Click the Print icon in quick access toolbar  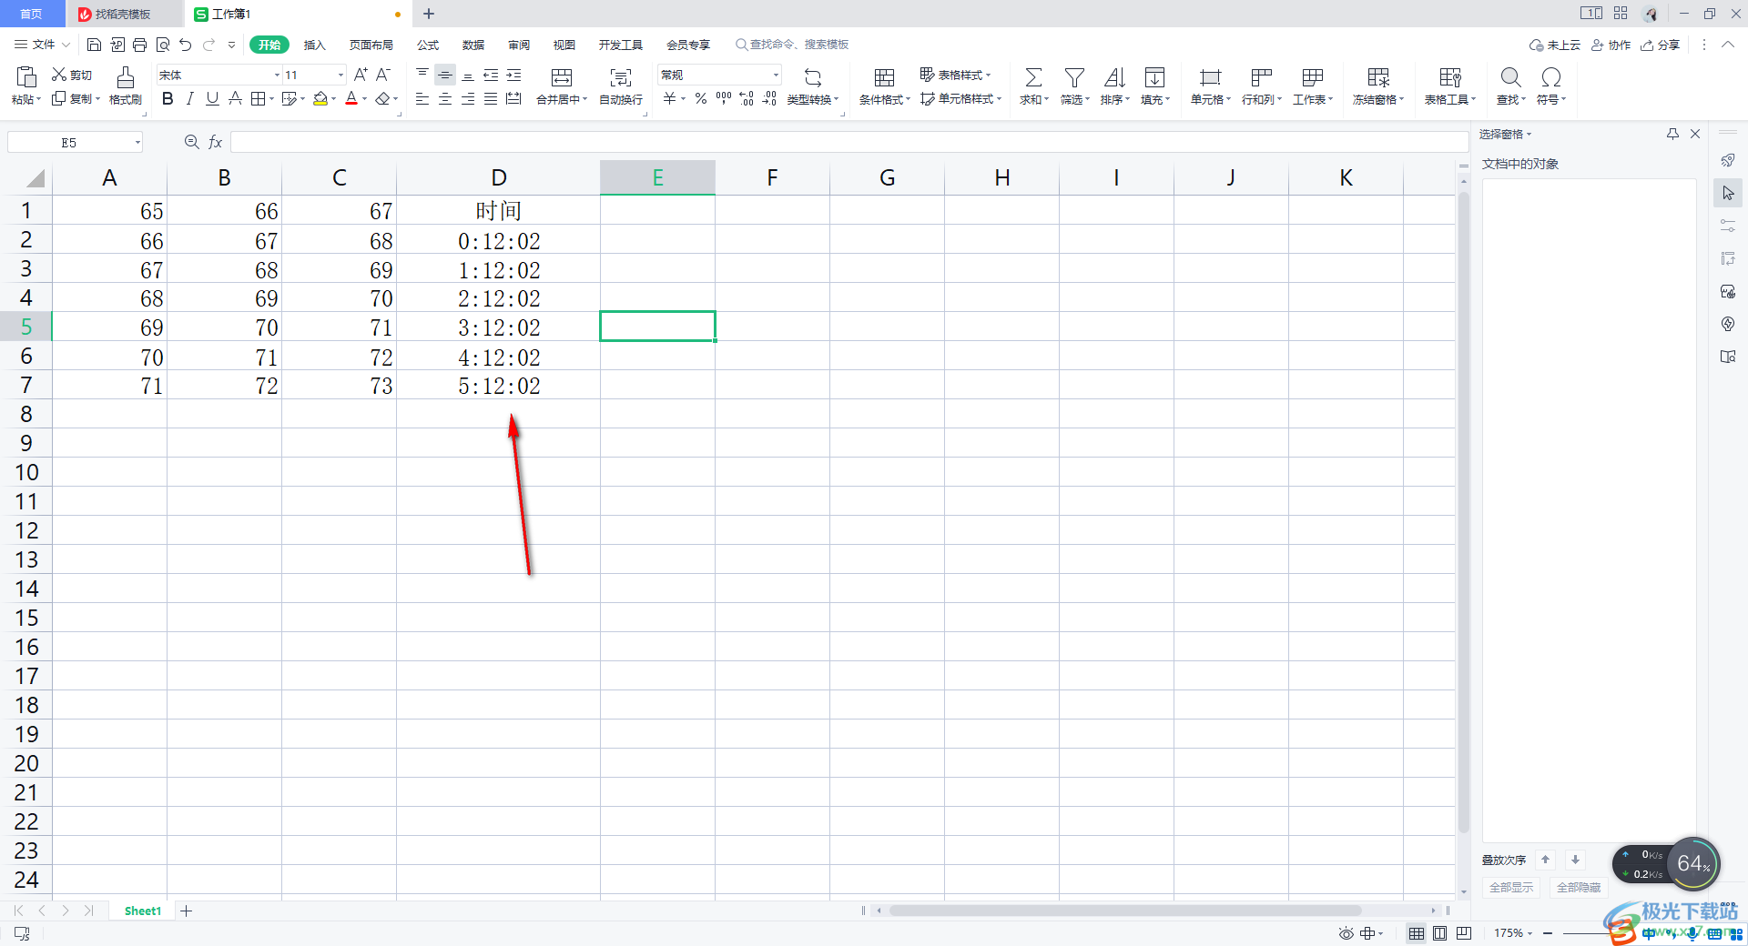click(139, 45)
